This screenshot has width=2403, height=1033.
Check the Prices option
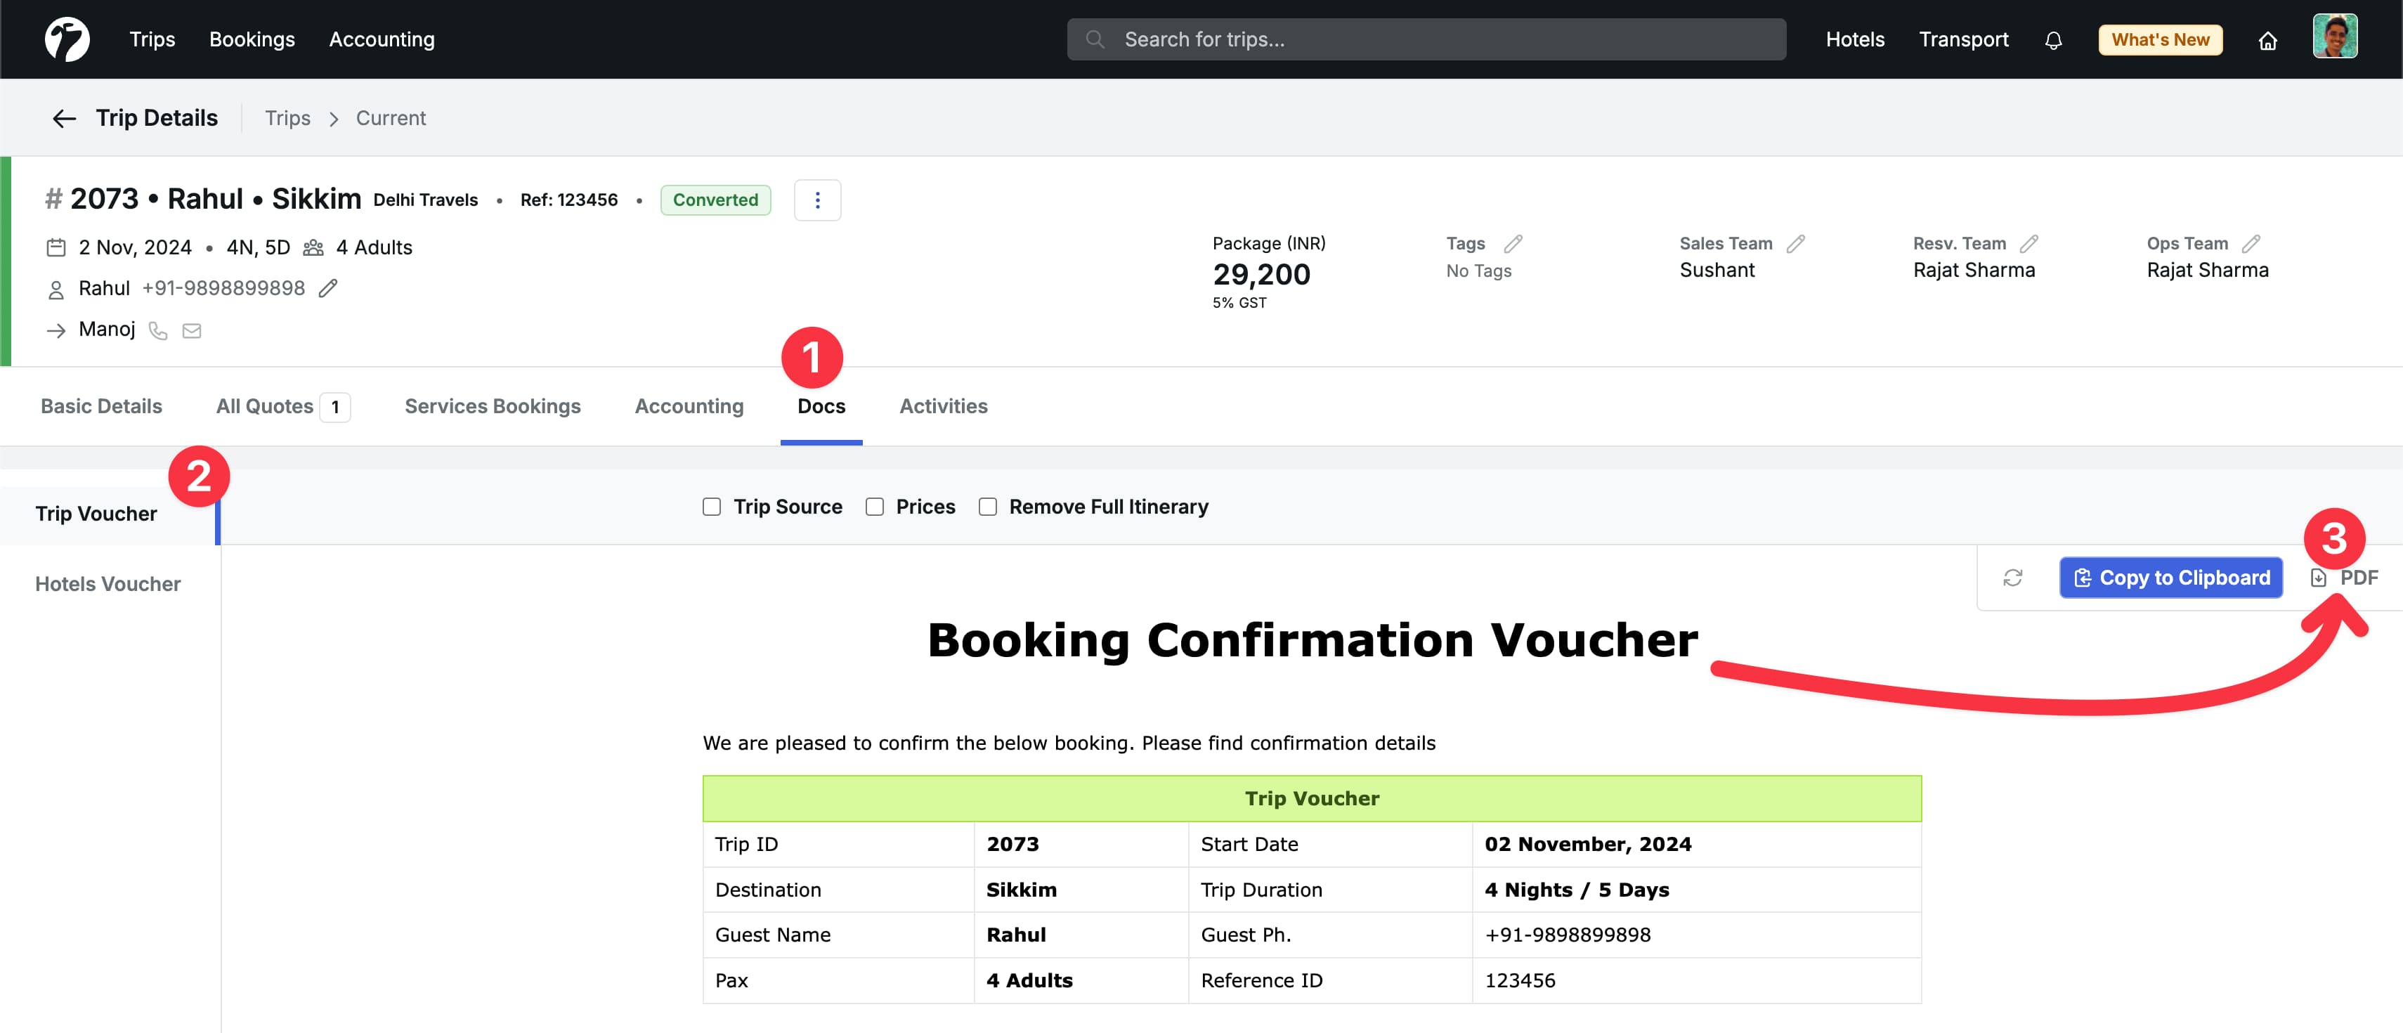[x=875, y=506]
